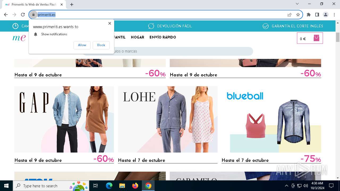
Task: Click the -60% discount under GAP
Action: pos(103,159)
